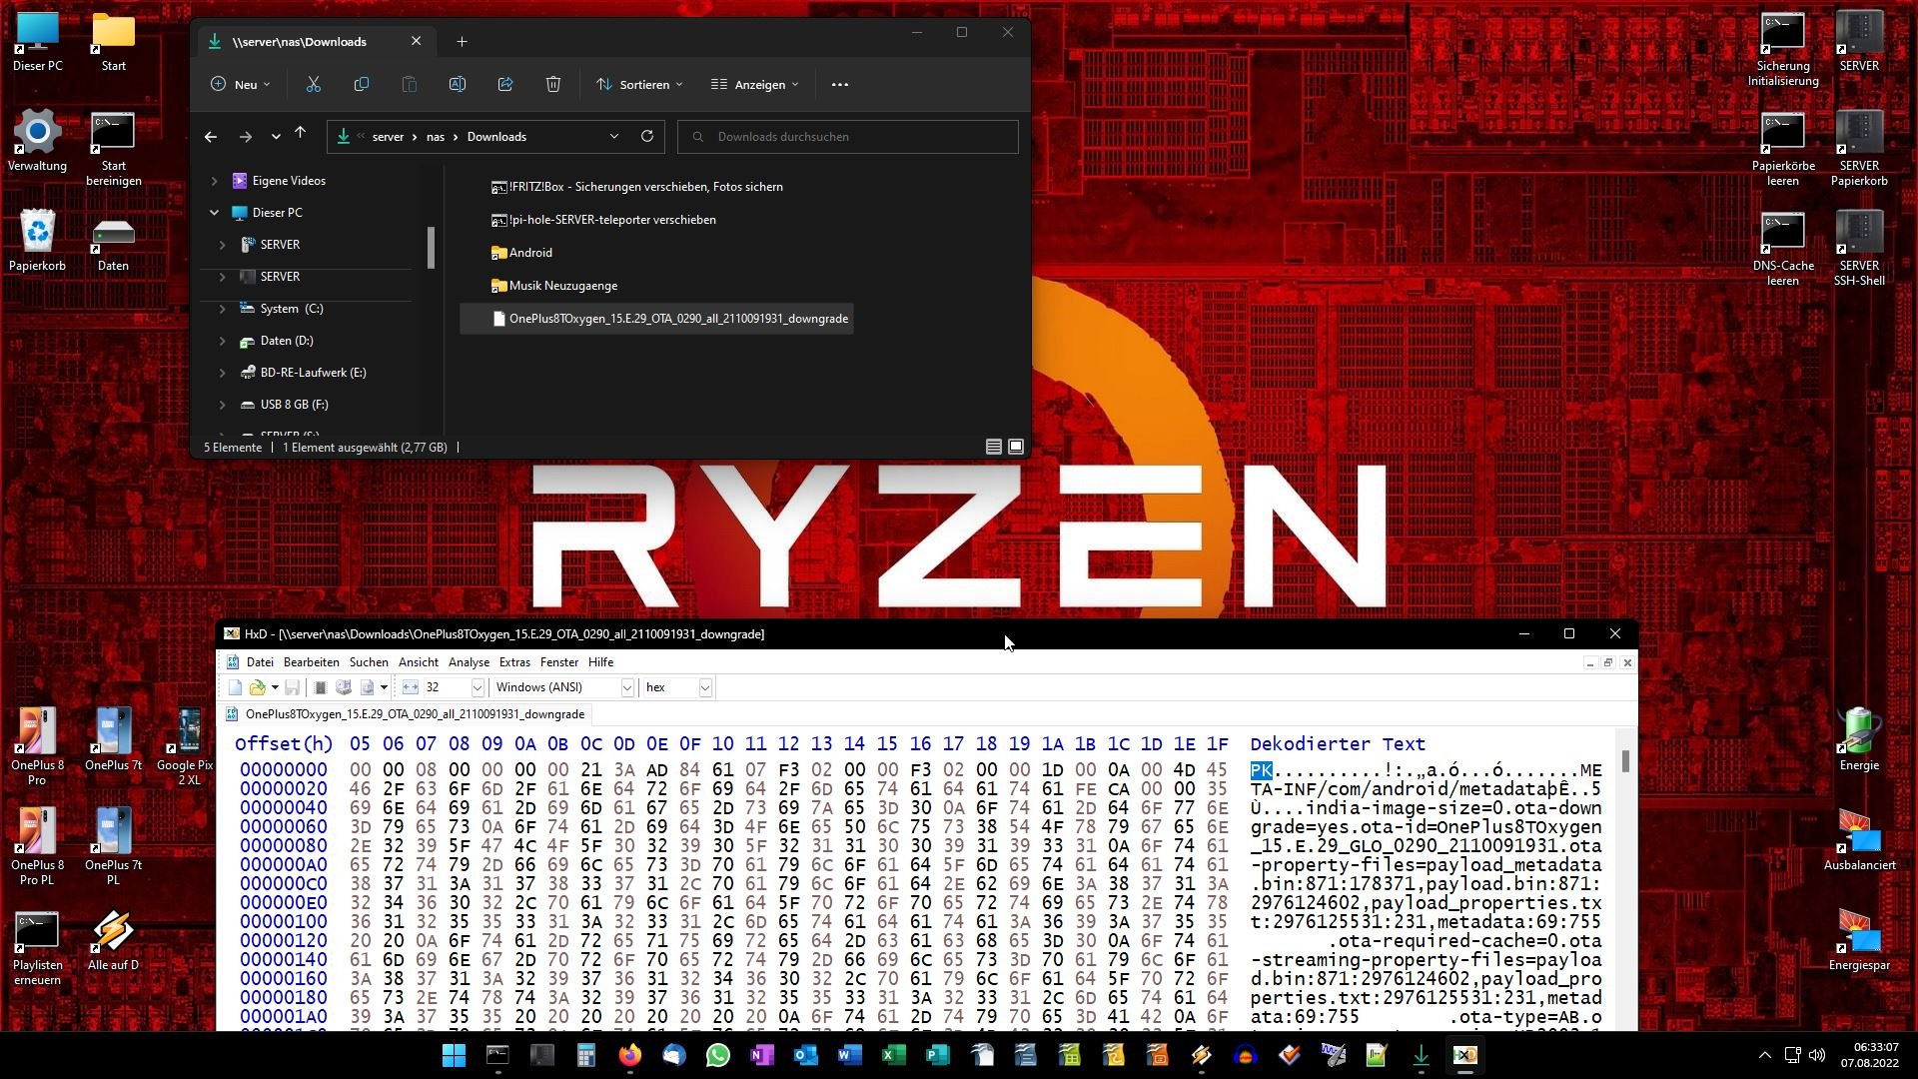Open the Analyse menu in HxD
Screen dimensions: 1918x1079
pos(469,662)
